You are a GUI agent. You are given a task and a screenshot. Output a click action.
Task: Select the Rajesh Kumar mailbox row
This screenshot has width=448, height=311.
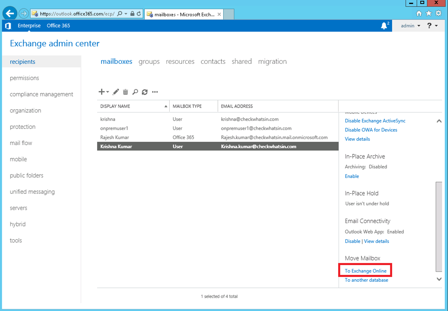(218, 137)
